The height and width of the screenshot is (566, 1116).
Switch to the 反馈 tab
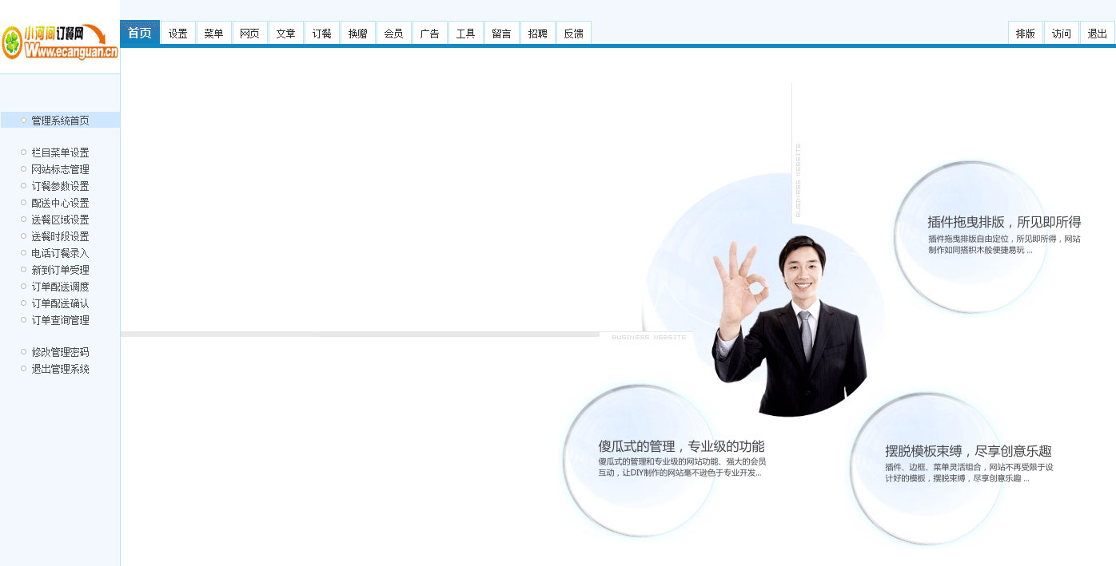pos(574,34)
